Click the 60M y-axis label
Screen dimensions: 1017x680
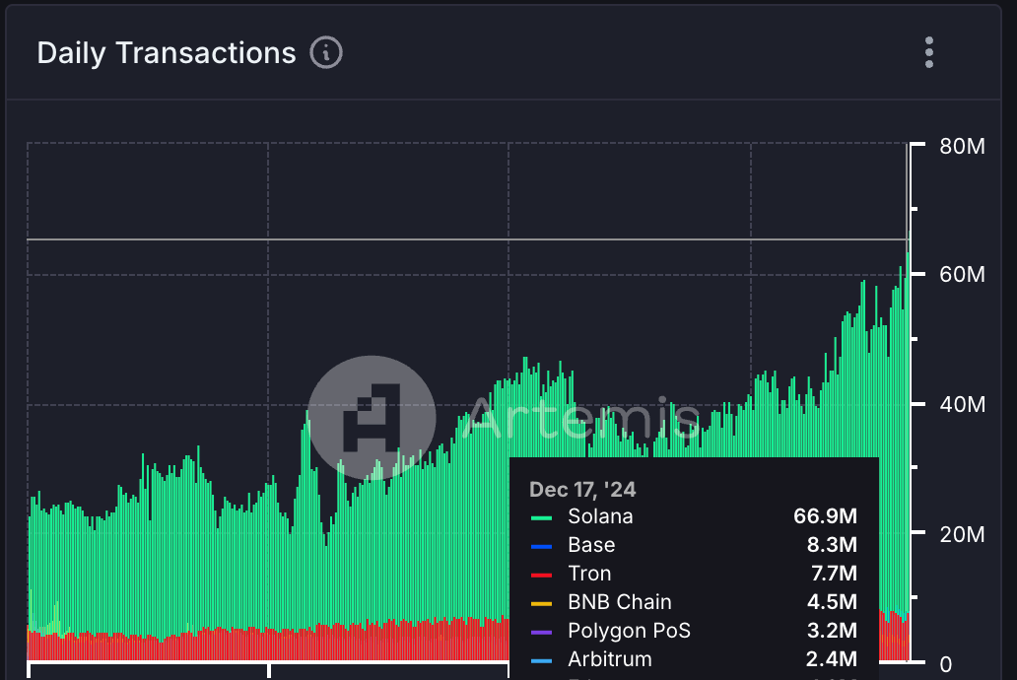pyautogui.click(x=962, y=274)
